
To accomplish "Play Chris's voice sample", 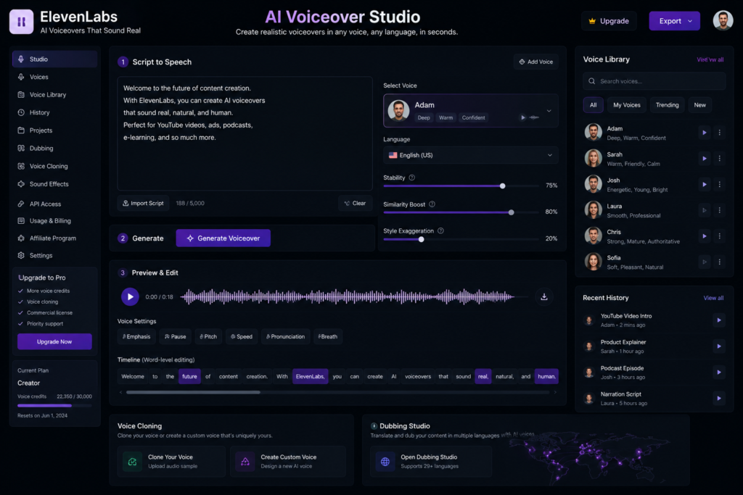I will click(x=704, y=236).
